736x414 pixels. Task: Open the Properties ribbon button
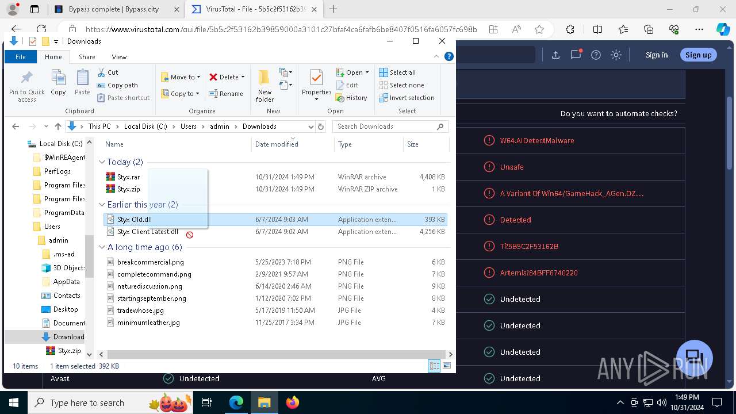point(316,86)
